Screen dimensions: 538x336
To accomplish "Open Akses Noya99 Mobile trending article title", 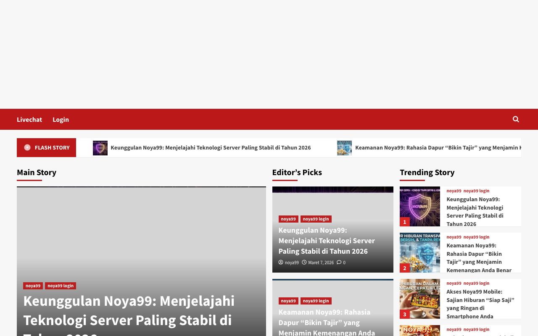I will (x=480, y=304).
